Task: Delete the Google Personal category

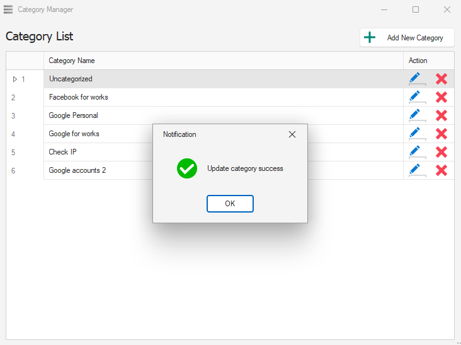Action: pos(441,115)
